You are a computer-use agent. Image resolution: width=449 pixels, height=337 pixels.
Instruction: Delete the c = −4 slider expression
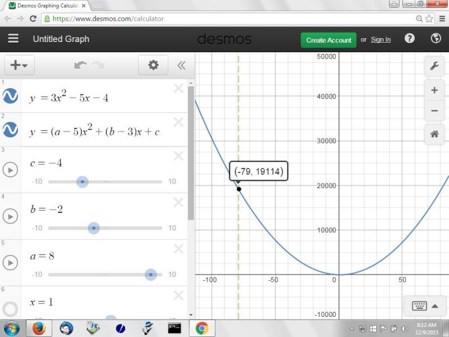(x=178, y=156)
